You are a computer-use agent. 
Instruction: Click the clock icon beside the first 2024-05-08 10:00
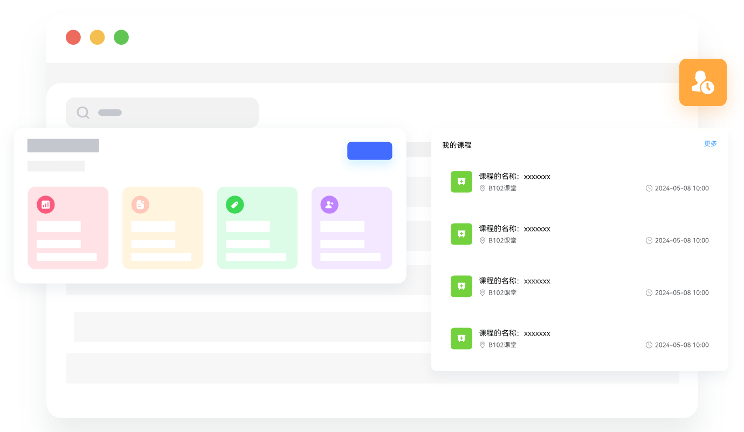coord(649,189)
